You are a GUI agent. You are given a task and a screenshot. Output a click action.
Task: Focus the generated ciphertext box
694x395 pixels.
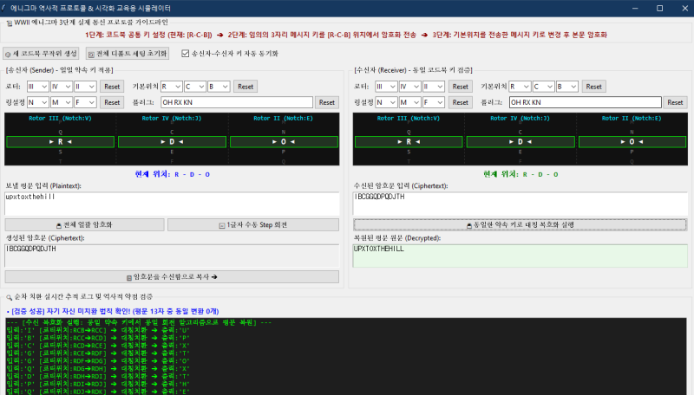(x=172, y=256)
